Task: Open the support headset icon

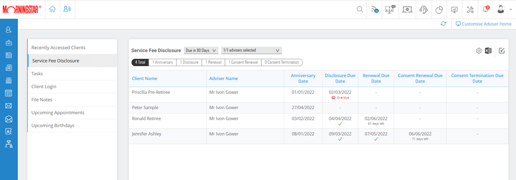Action: [x=423, y=10]
